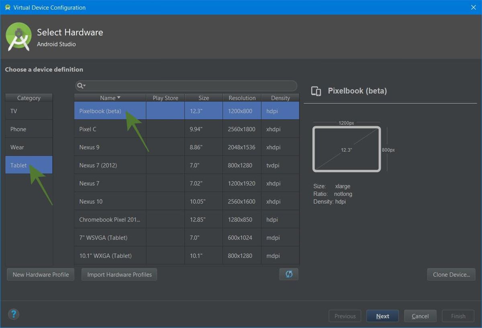Click the device icon beside Pixelbook heading

point(316,91)
